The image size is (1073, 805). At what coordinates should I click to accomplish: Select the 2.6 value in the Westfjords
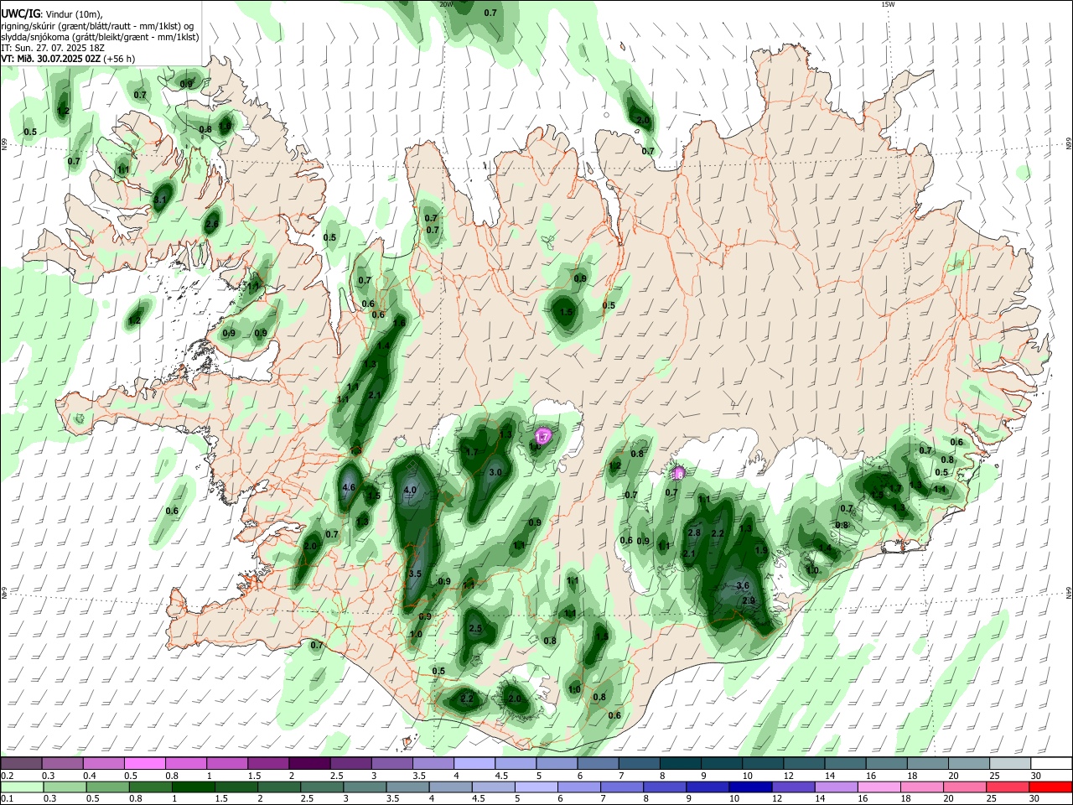tap(211, 224)
